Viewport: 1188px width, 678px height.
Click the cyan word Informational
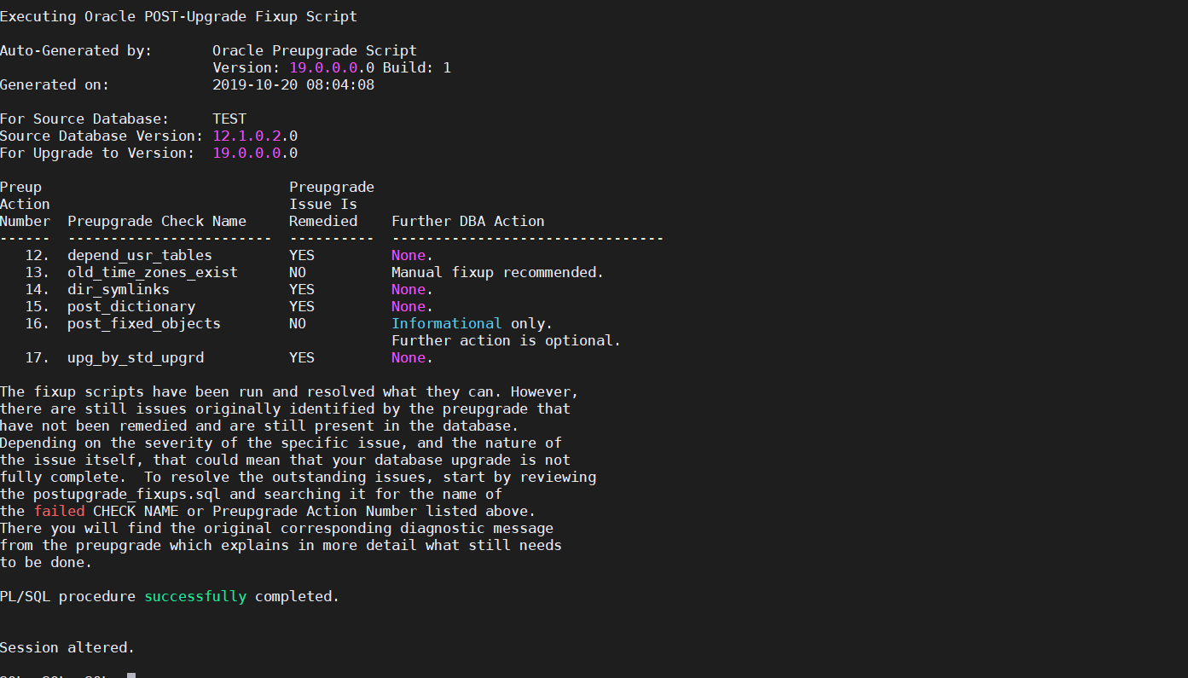click(447, 323)
